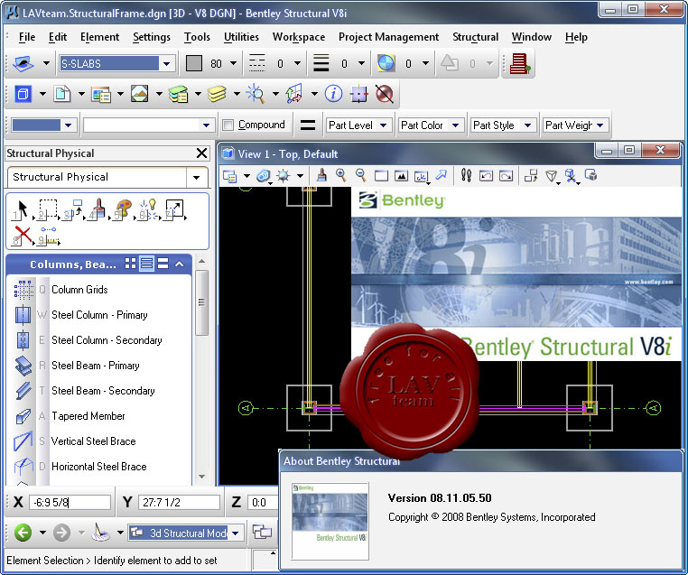Switch task list to panel layout
This screenshot has height=575, width=688.
(163, 264)
